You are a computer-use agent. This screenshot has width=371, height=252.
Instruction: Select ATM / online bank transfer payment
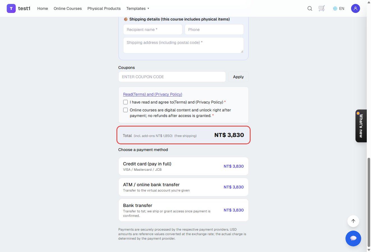coord(184,187)
